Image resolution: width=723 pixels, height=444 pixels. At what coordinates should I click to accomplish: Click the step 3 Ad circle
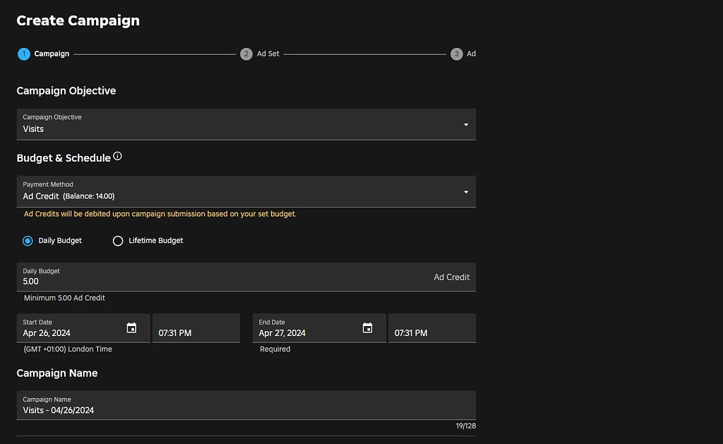coord(457,54)
